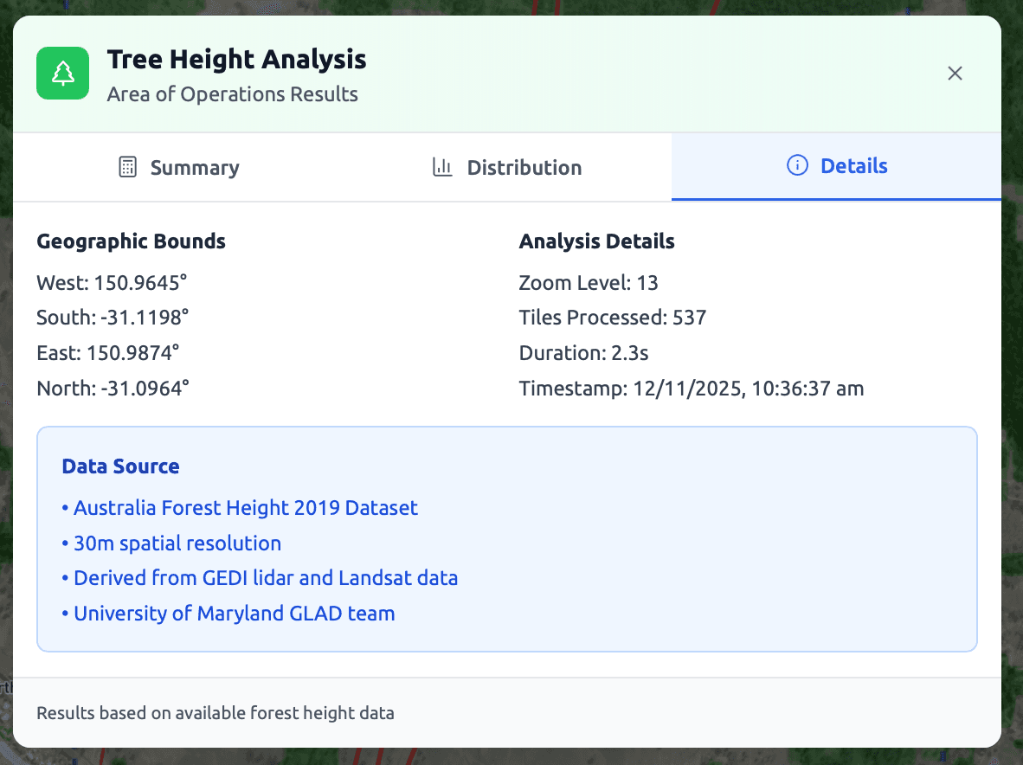Click the Tiles Processed count 537

612,318
